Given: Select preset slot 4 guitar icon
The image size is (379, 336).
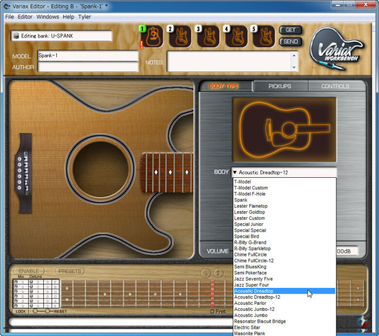Looking at the screenshot, I should (237, 37).
